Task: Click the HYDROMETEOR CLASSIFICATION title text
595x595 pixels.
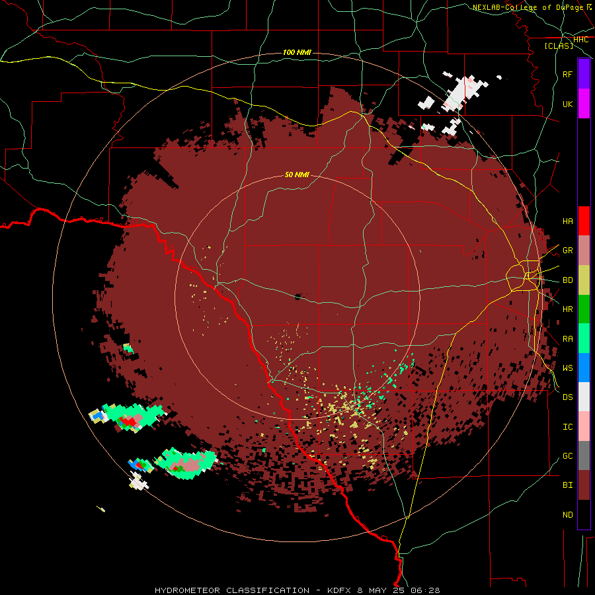Action: coord(232,590)
